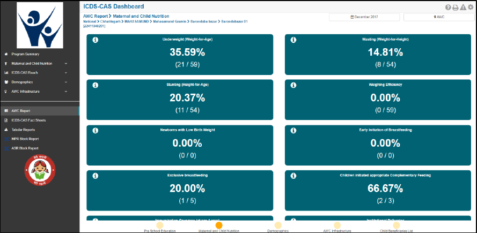
Task: Click the (8 / 54) wasting count
Action: tap(385, 65)
